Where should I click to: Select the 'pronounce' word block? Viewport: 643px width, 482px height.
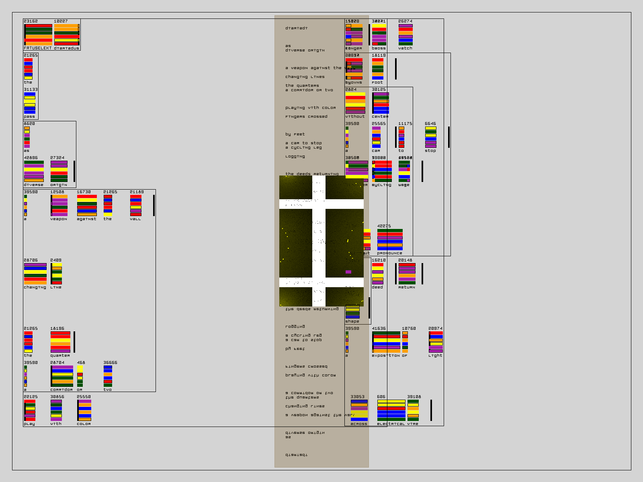pos(390,240)
